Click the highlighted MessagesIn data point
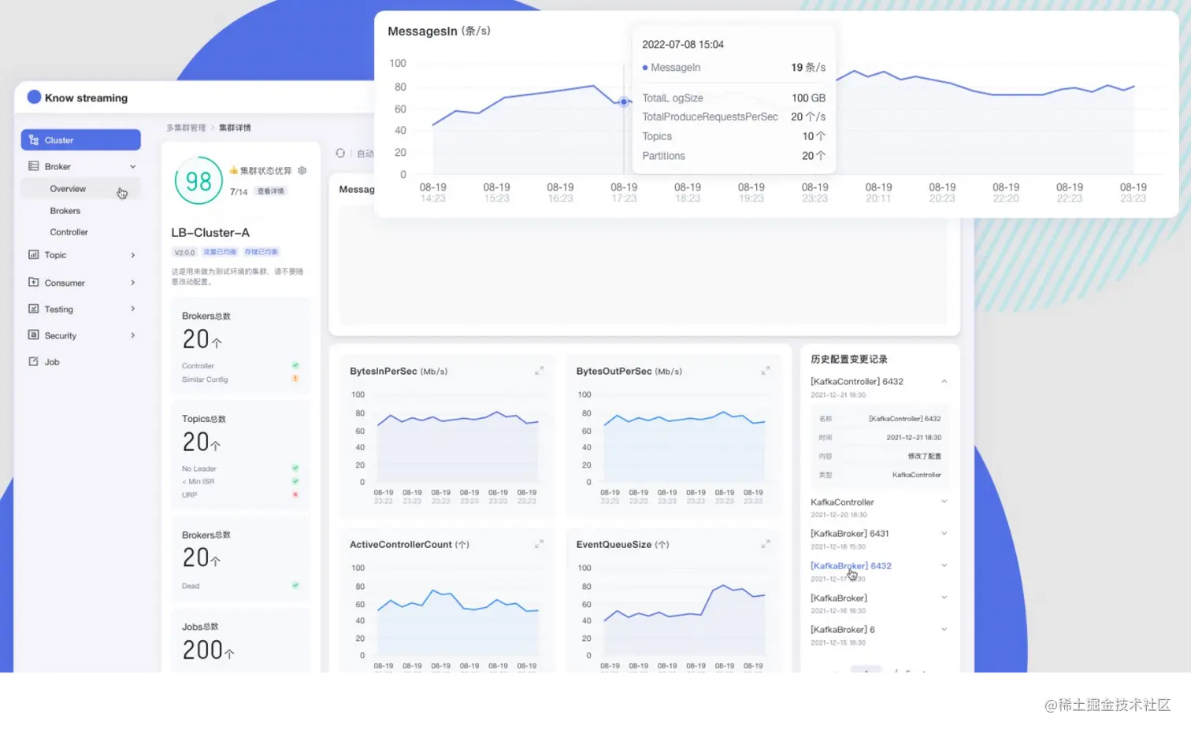 [x=624, y=102]
